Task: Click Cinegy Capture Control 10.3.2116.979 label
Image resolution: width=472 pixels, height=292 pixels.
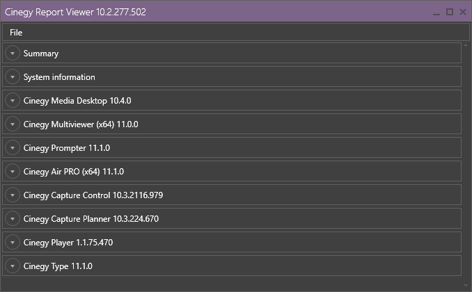Action: [93, 195]
